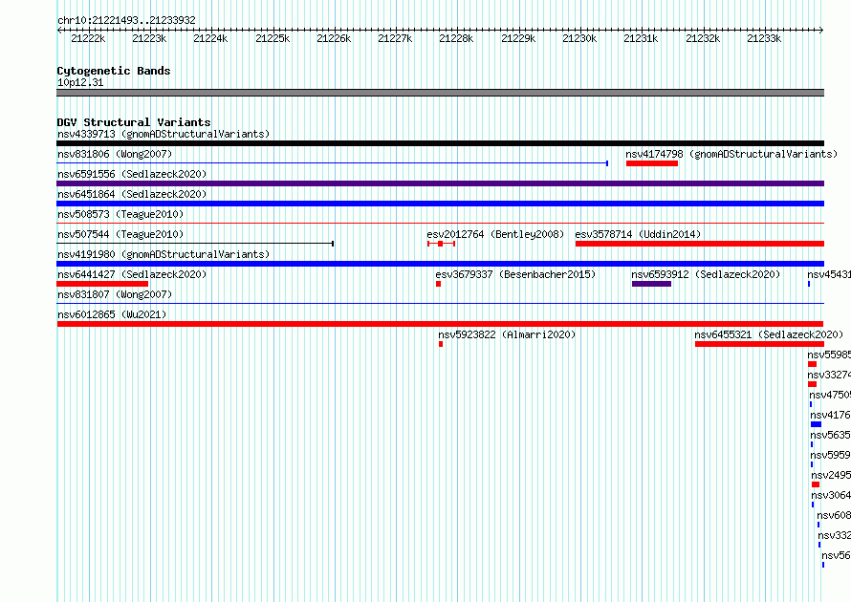Open variant nsv6441427 (Sedlazeck2020) label
The width and height of the screenshot is (851, 602).
pyautogui.click(x=132, y=274)
